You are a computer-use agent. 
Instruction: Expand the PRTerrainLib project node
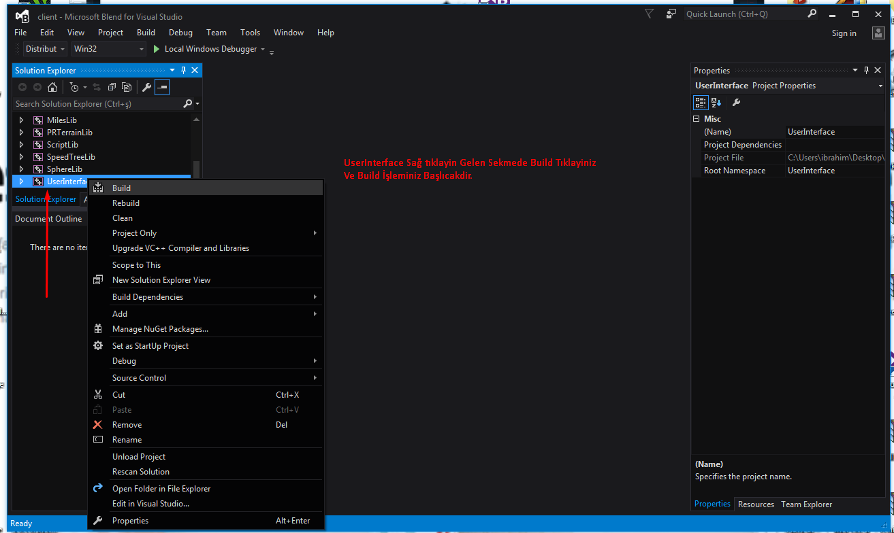pyautogui.click(x=21, y=133)
